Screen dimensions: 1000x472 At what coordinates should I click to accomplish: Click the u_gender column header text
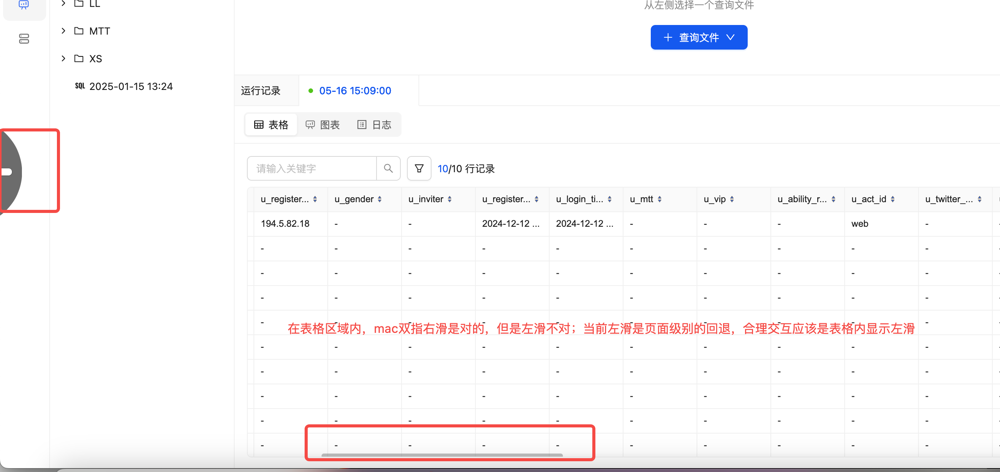click(x=353, y=199)
